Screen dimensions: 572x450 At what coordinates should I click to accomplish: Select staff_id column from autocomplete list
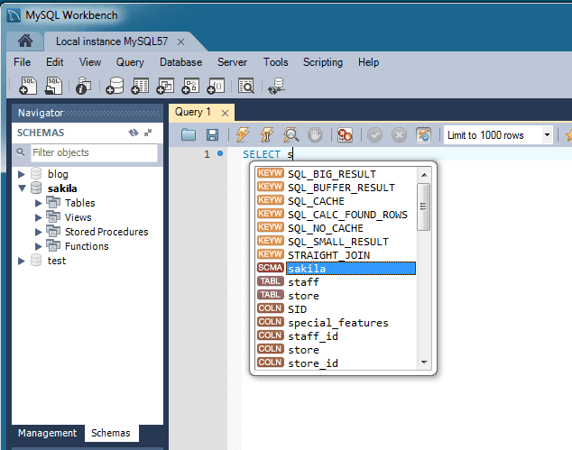point(312,336)
